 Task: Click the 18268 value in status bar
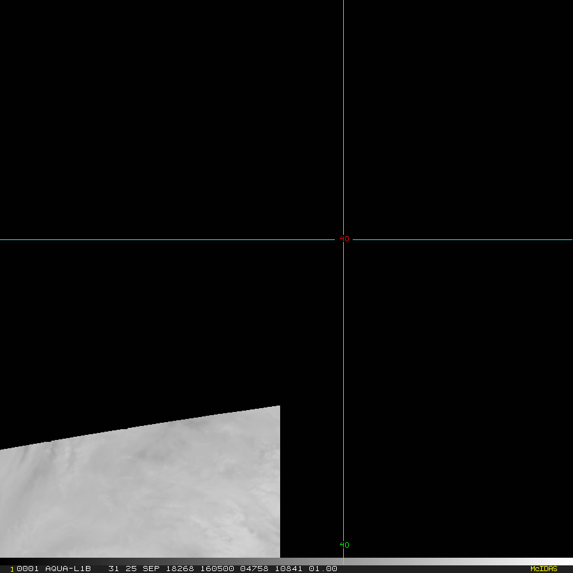181,569
